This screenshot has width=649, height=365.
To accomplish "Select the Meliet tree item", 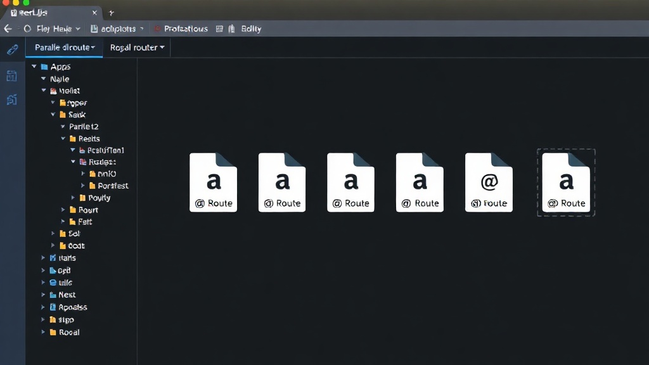I will pos(65,91).
